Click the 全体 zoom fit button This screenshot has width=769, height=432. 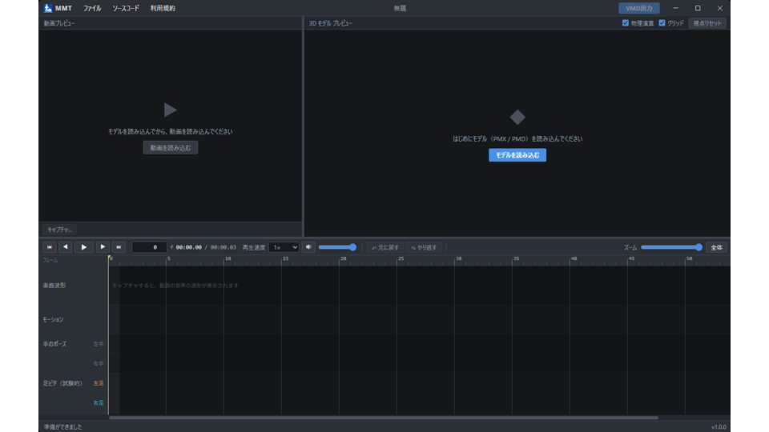tap(716, 247)
